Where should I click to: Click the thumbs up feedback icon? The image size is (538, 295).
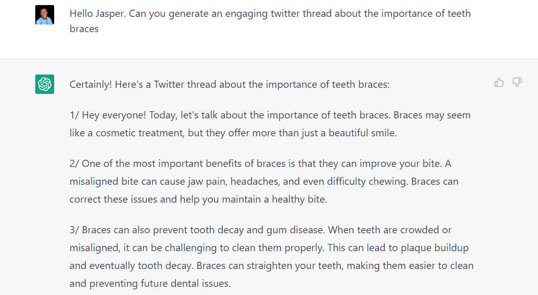[499, 82]
